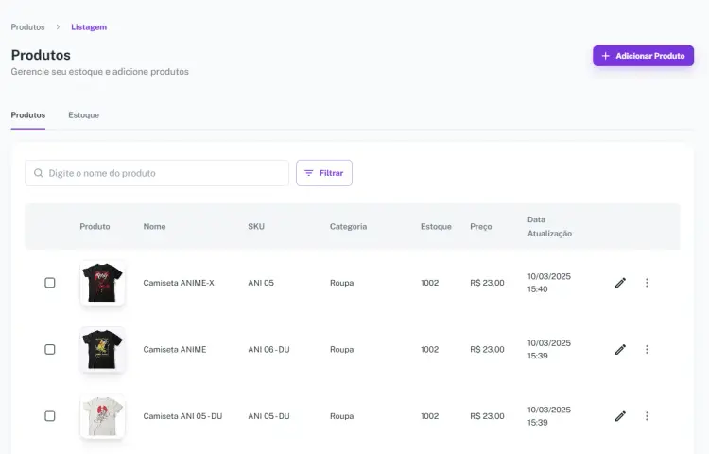The width and height of the screenshot is (709, 454).
Task: Click pencil edit icon for Camiseta ANI 05-DU
Action: tap(620, 416)
